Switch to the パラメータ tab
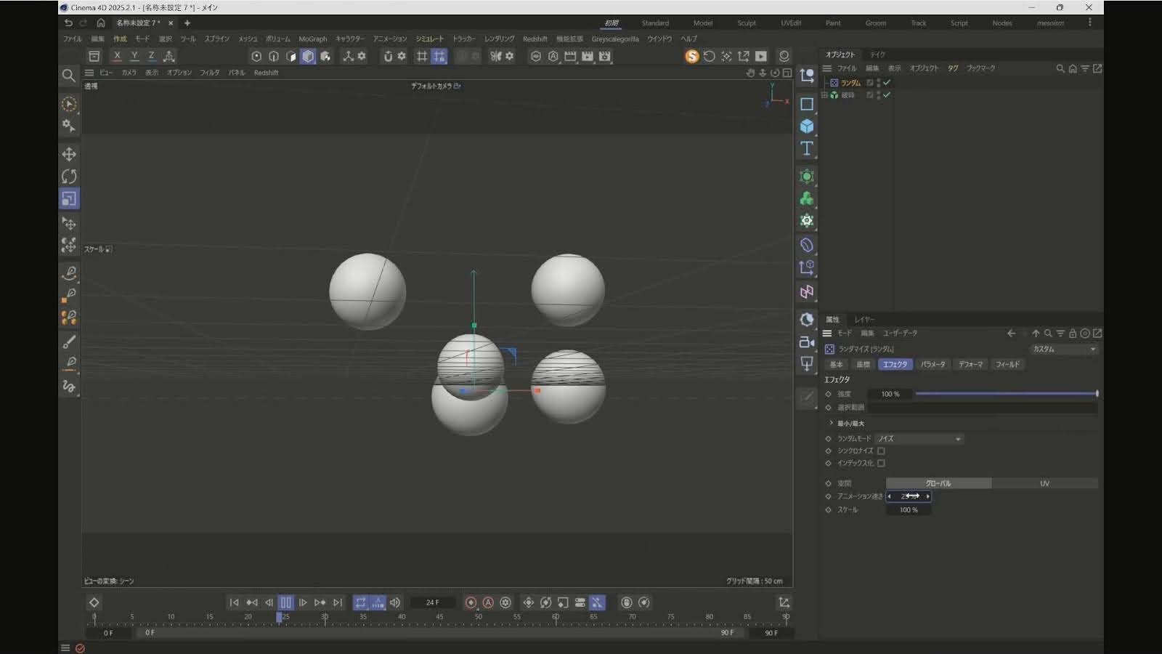This screenshot has width=1162, height=654. [933, 364]
